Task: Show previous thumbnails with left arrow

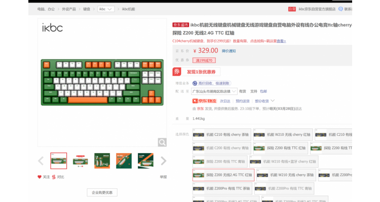Action: [x=41, y=161]
